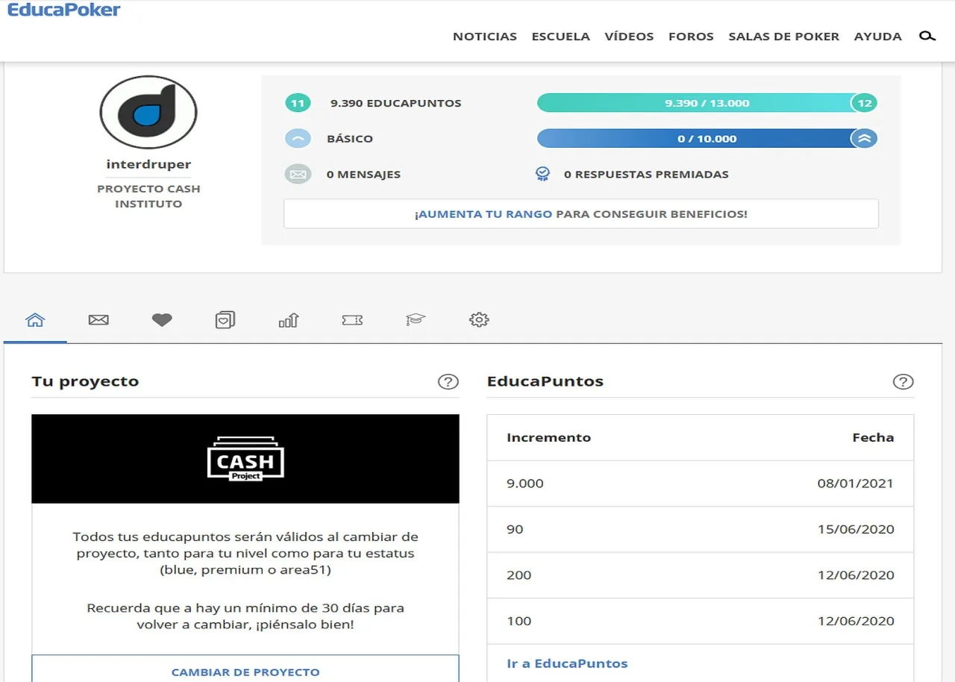Click the 100 increment cell
Screen dimensions: 955x682
coord(519,621)
